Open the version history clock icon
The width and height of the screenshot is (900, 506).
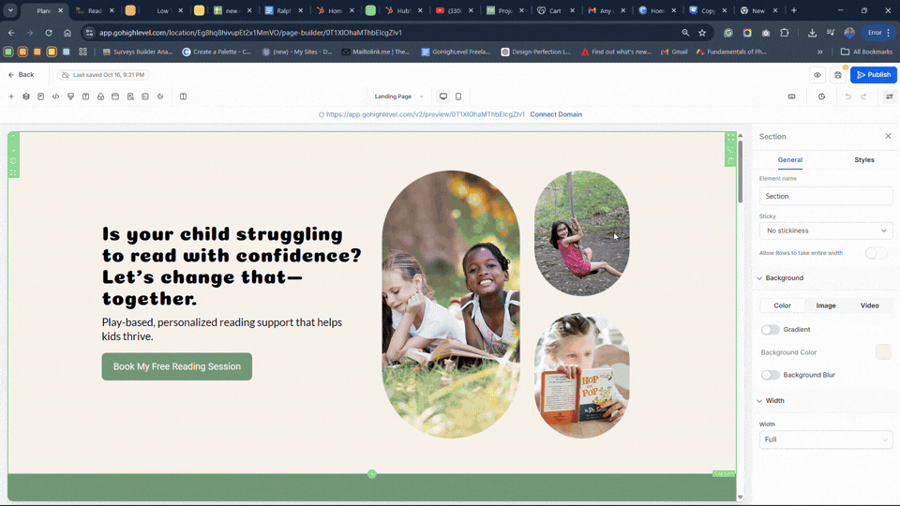click(x=821, y=97)
